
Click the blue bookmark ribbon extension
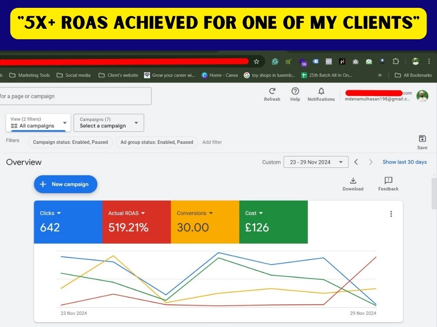click(382, 61)
